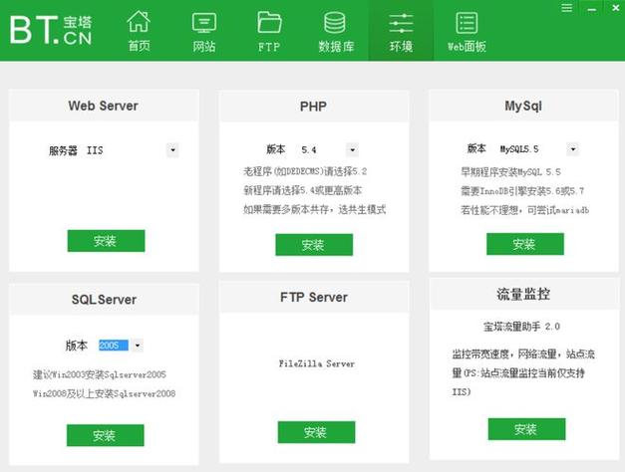Install PHP with the 安装 button
This screenshot has height=472, width=625.
[314, 245]
